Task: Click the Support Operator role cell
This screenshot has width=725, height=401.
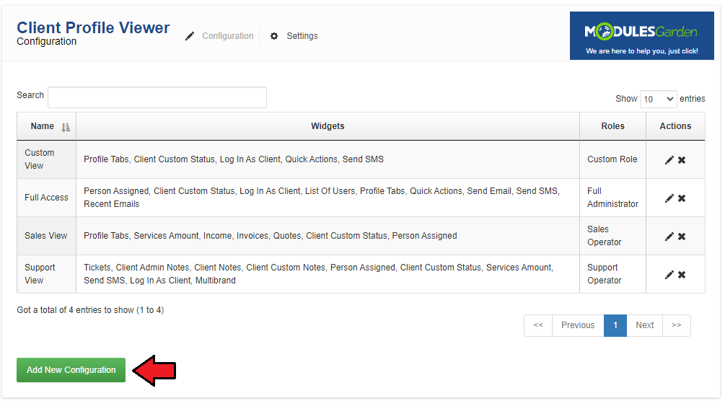Action: [x=612, y=274]
